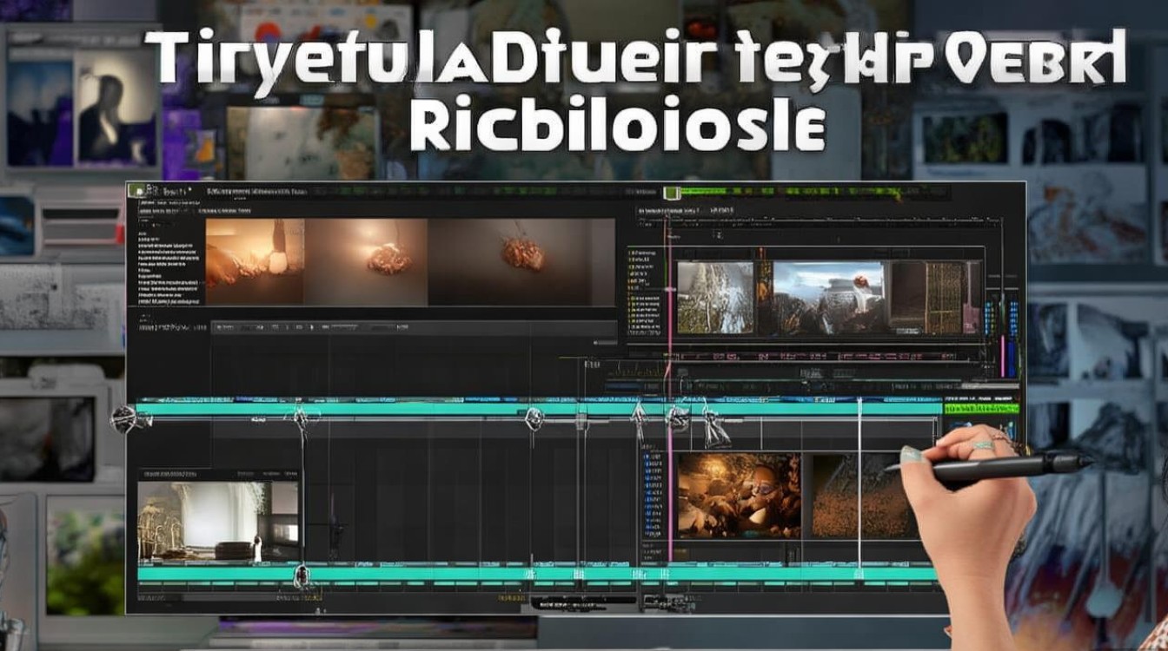
Task: Select the bottom cyan timeline track
Action: 539,574
